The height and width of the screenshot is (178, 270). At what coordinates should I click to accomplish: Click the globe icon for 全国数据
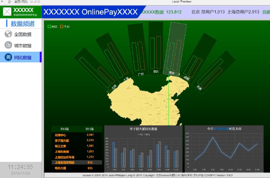[8, 34]
